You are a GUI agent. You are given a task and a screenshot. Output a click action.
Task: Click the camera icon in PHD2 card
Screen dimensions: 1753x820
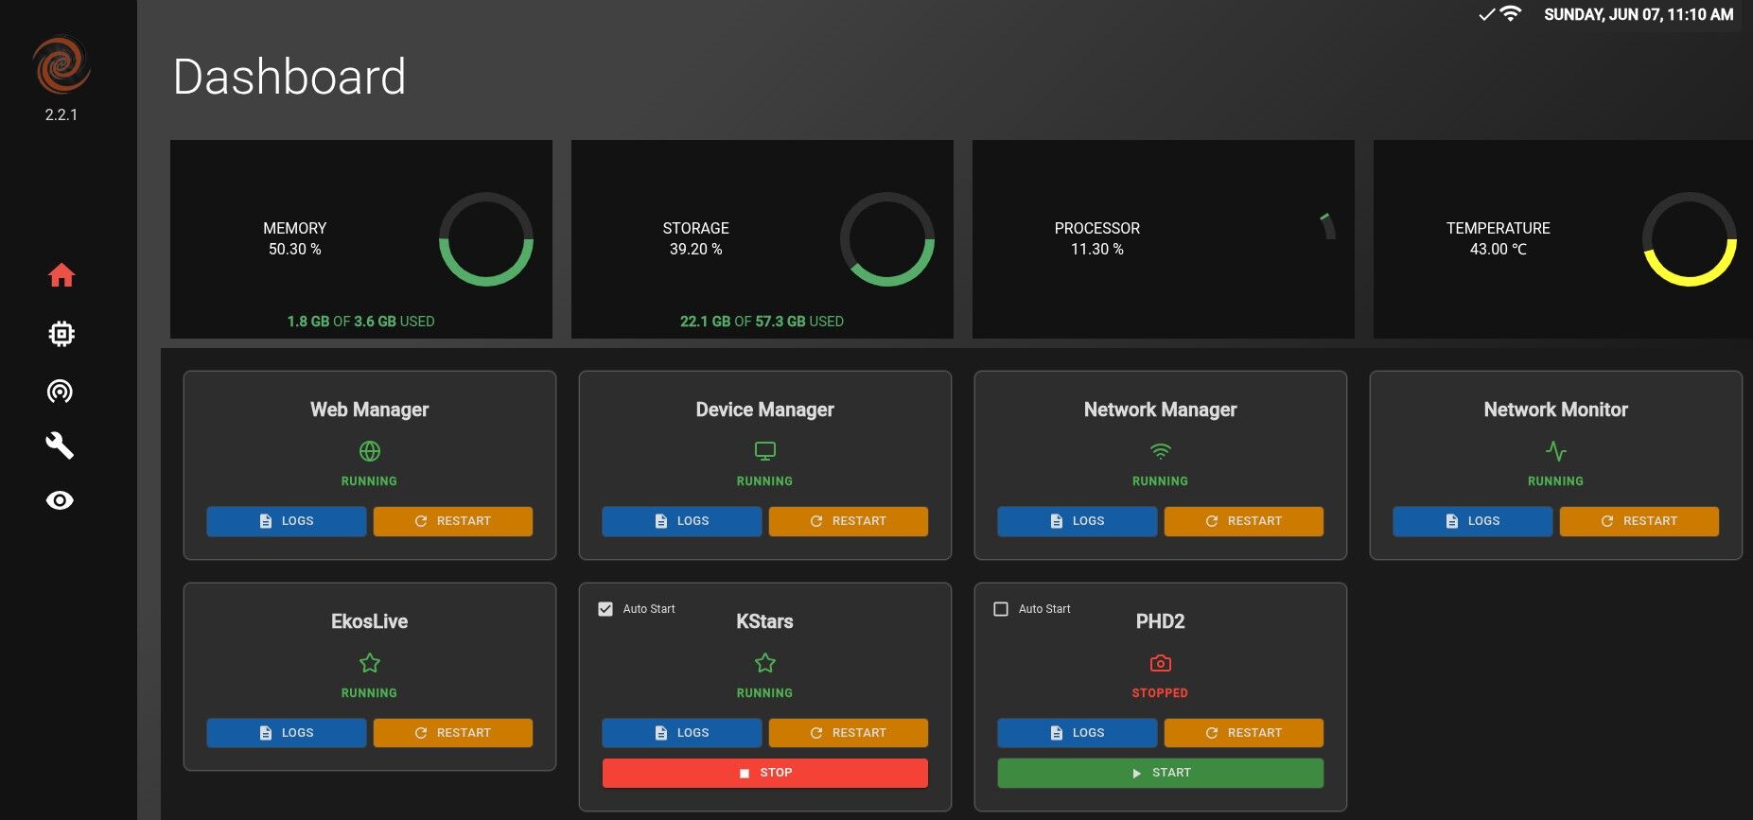click(1161, 663)
